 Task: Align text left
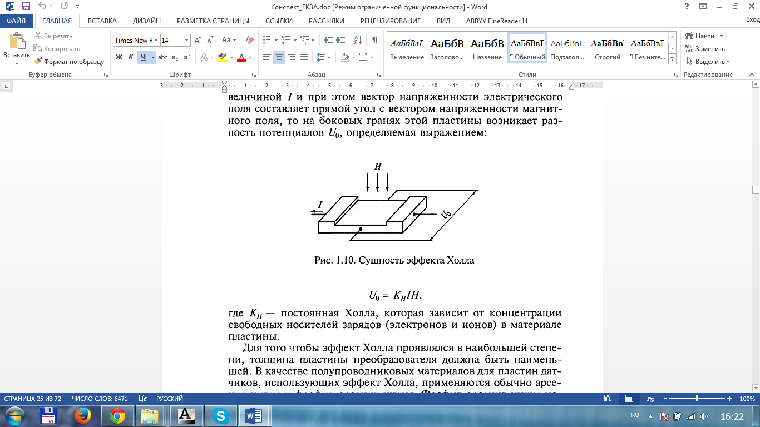tap(267, 57)
